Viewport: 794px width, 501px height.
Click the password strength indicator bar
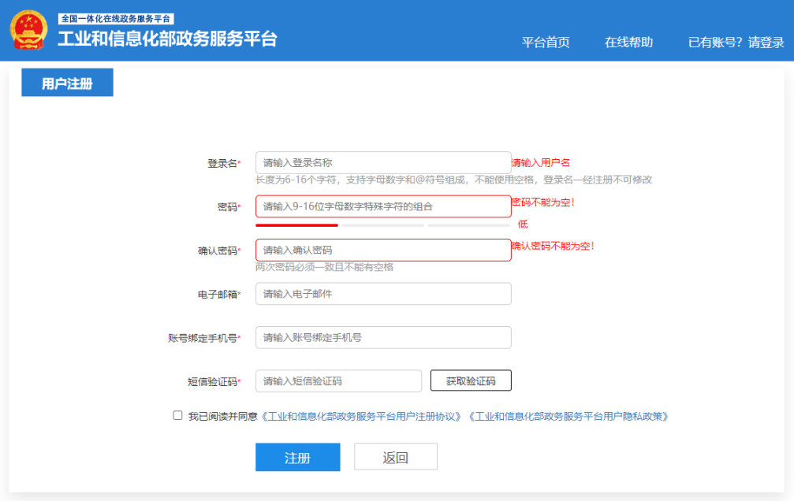(x=383, y=225)
